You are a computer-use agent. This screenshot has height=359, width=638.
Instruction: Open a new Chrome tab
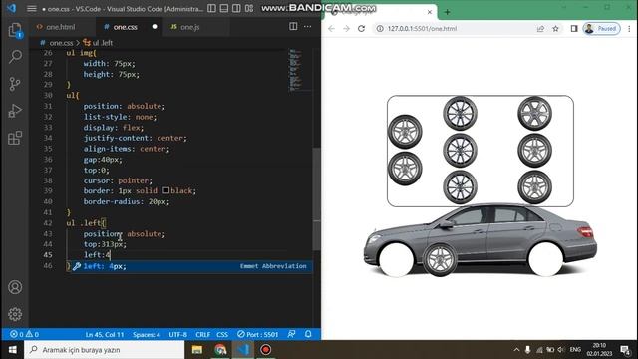pos(448,12)
